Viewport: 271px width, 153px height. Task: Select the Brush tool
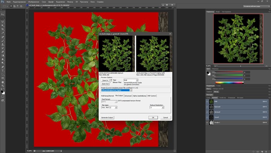3,41
